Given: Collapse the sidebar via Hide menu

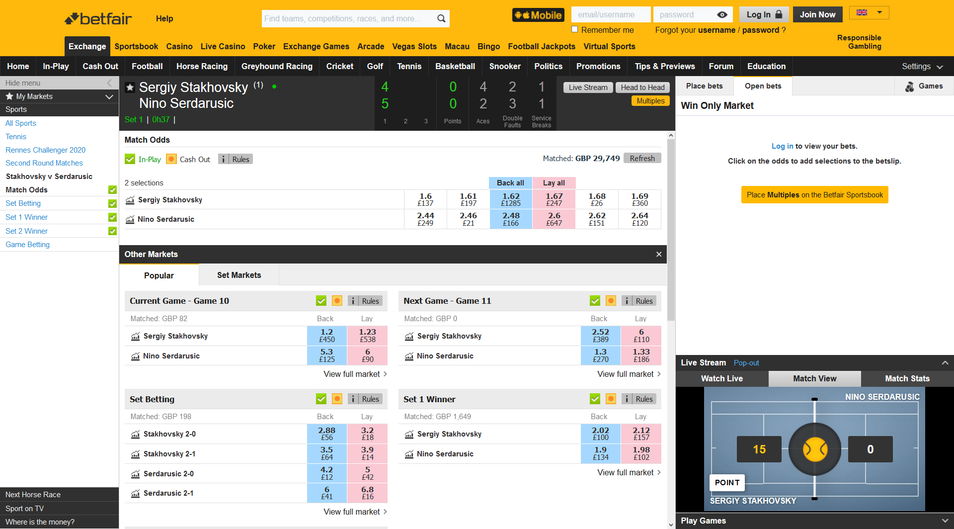Looking at the screenshot, I should [x=59, y=83].
